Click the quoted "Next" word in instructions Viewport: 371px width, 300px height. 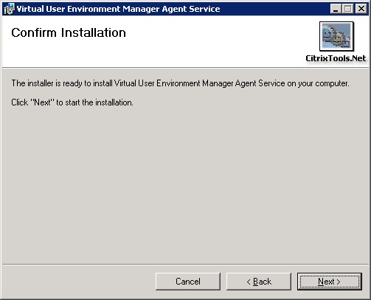(x=42, y=102)
